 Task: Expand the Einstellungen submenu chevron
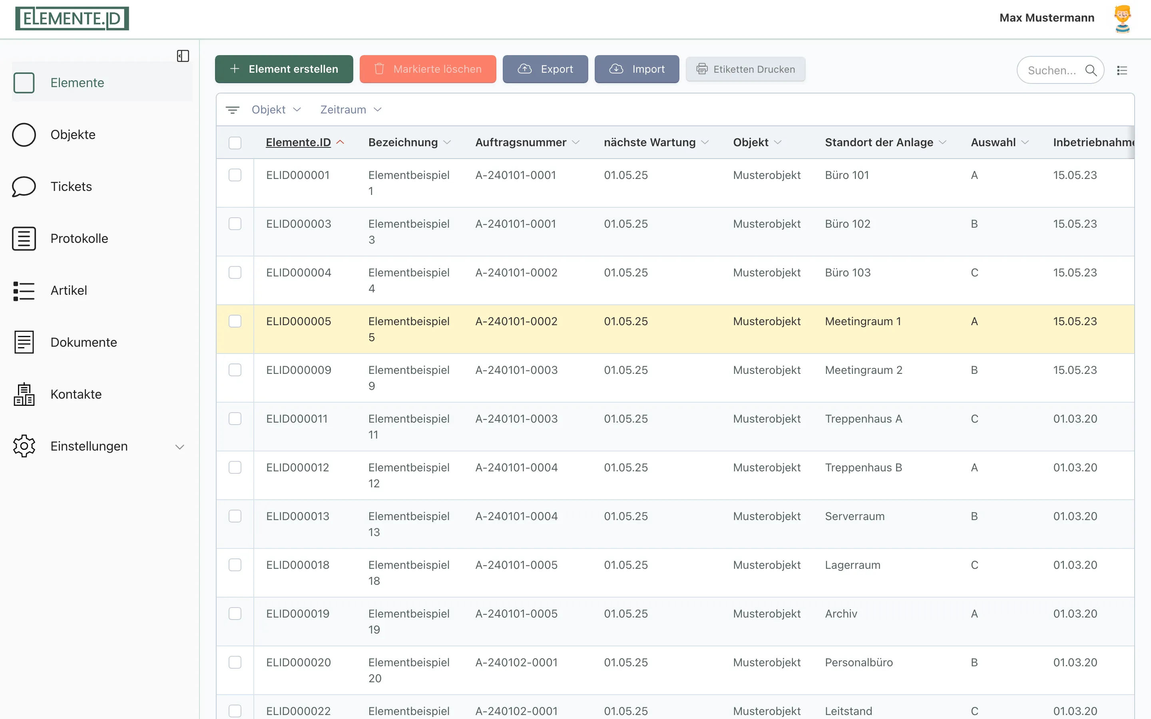[180, 447]
